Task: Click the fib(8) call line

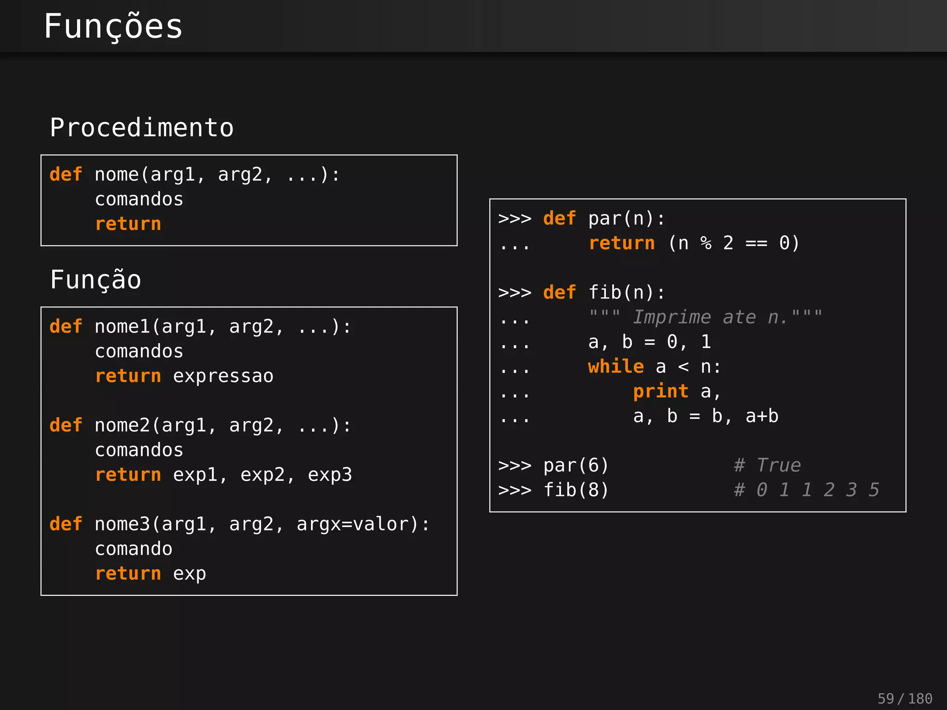Action: (576, 490)
